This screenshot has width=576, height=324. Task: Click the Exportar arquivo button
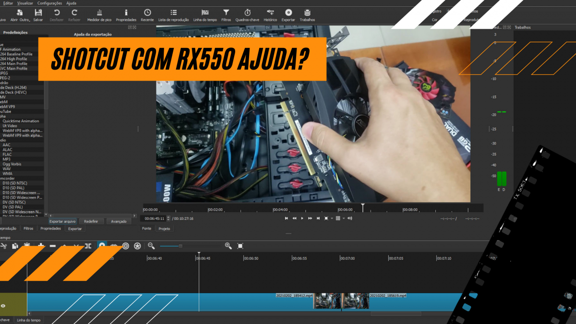coord(62,221)
